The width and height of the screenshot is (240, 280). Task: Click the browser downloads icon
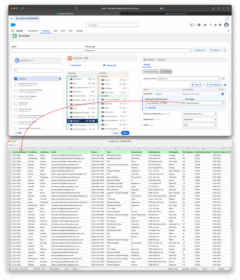coord(213,8)
